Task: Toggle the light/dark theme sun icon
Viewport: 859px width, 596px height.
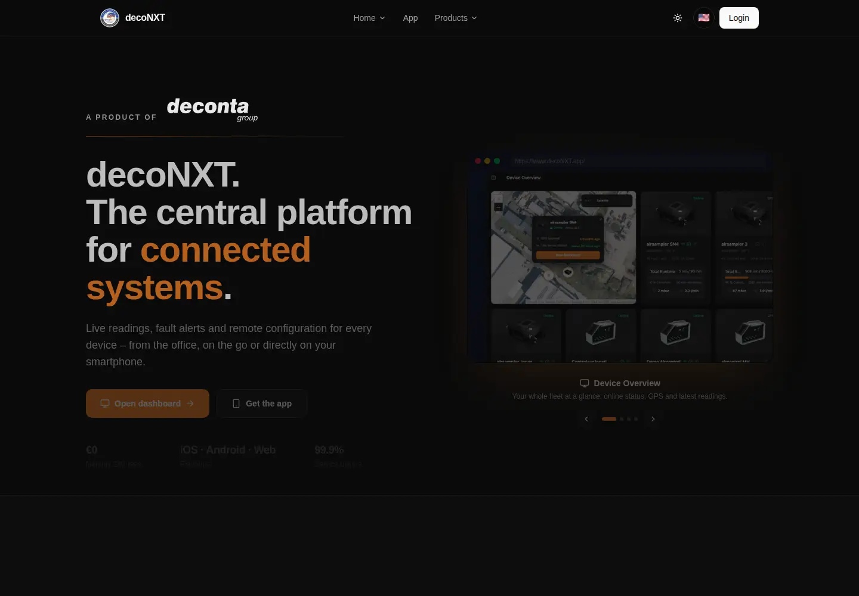Action: pyautogui.click(x=678, y=18)
